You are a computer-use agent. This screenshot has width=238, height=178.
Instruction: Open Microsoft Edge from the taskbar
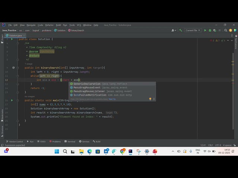click(90, 151)
